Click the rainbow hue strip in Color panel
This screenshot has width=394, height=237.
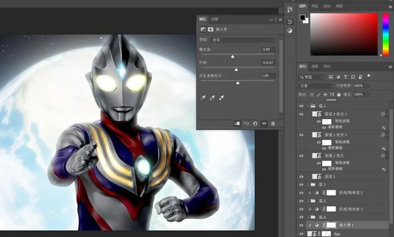[x=386, y=34]
